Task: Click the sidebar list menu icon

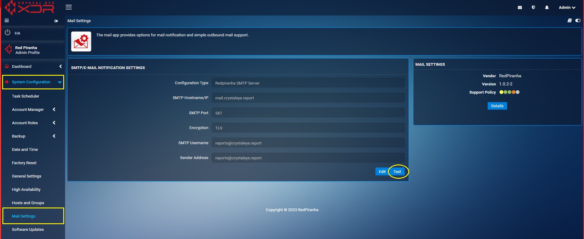Action: pos(7,21)
